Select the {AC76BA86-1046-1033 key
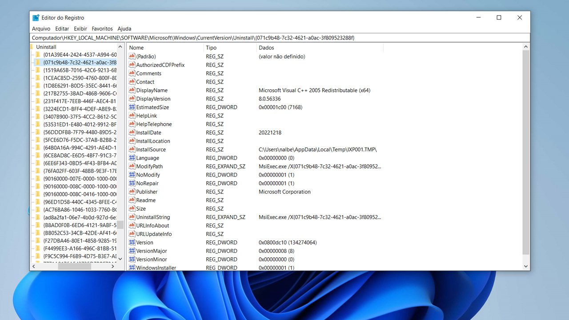569x320 pixels. [x=80, y=209]
